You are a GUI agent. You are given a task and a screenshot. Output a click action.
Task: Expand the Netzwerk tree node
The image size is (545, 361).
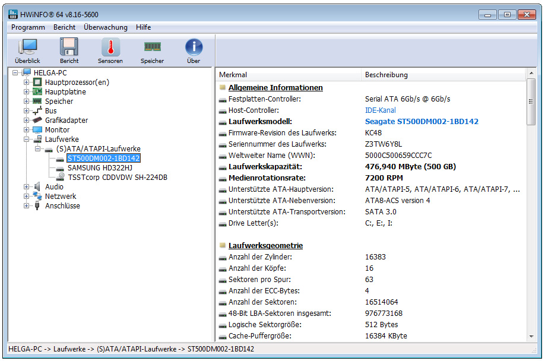(x=26, y=197)
